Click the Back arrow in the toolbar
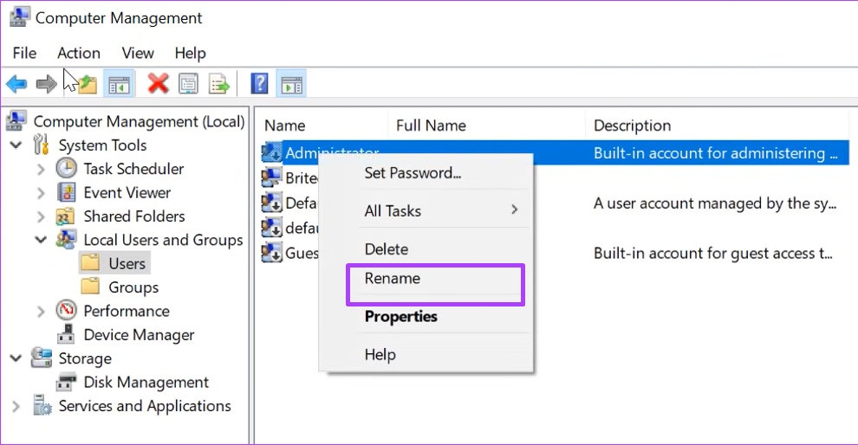Viewport: 858px width, 445px height. coord(16,83)
